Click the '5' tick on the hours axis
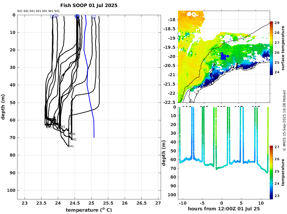287x214 pixels. click(x=241, y=203)
